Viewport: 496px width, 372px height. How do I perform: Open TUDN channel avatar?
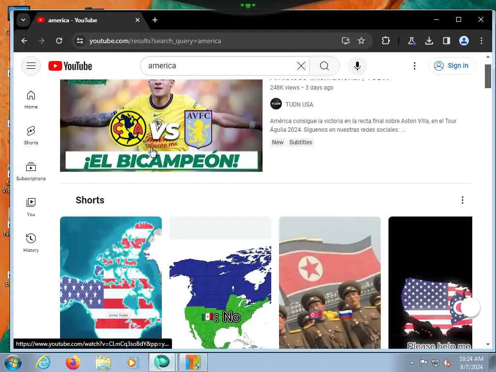276,104
